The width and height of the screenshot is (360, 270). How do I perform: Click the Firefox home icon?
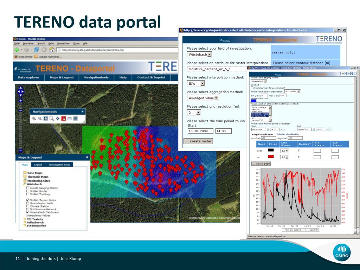click(x=52, y=50)
